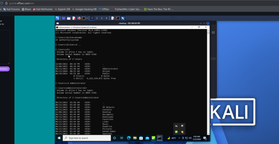The width and height of the screenshot is (279, 144).
Task: Switch to workspace 2
Action: [x=97, y=18]
